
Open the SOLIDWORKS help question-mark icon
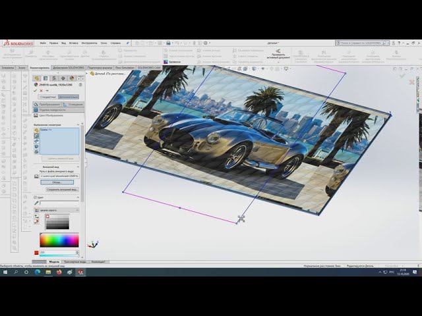pos(399,43)
